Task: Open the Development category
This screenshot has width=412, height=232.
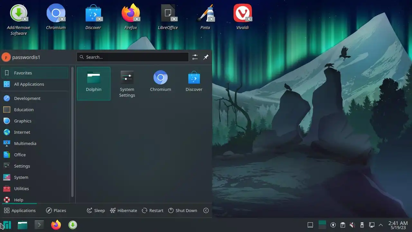Action: (x=35, y=98)
